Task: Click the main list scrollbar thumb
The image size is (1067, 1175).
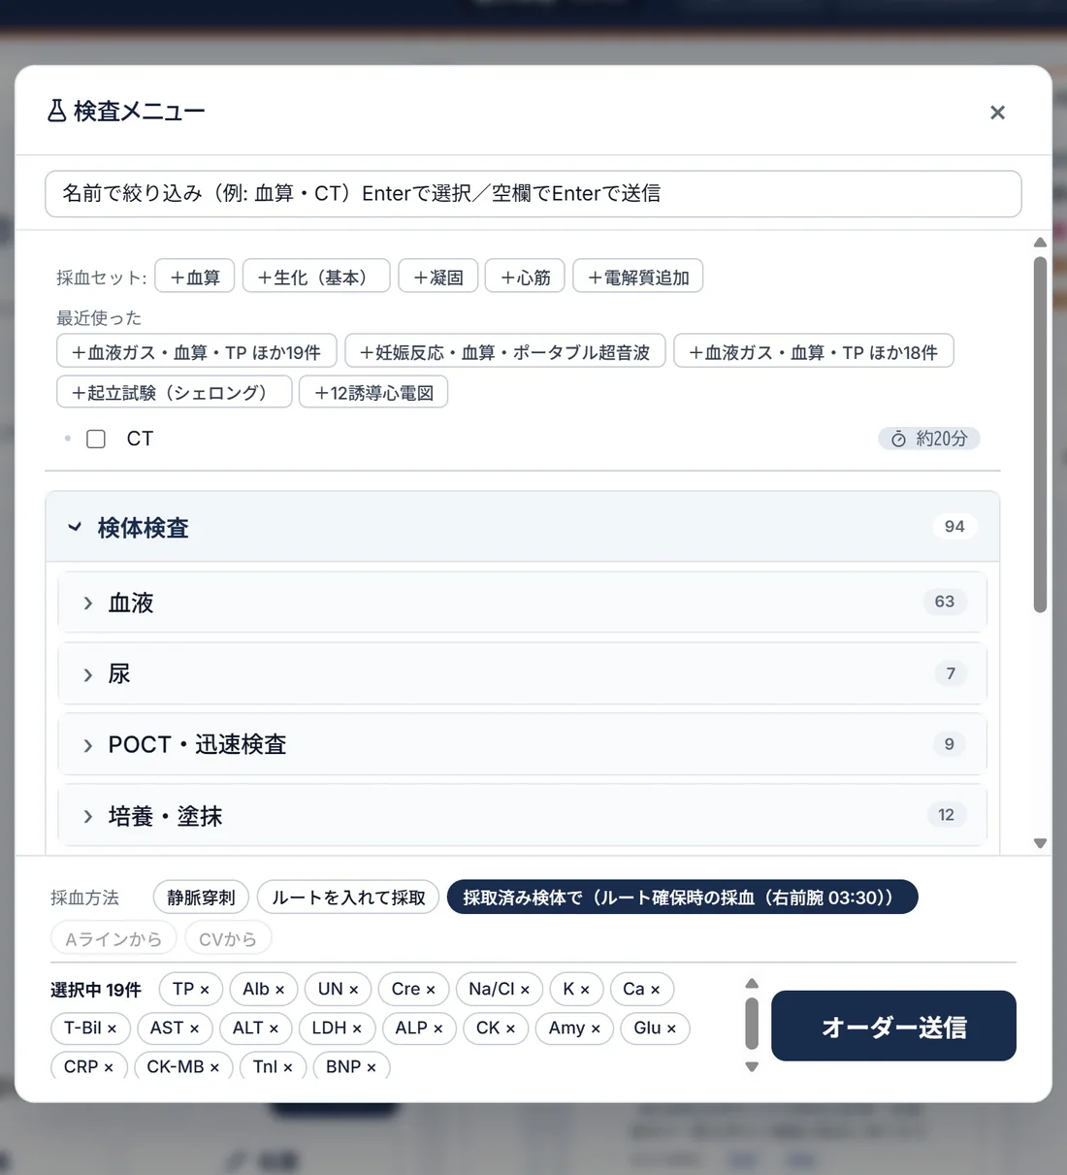Action: point(1040,435)
